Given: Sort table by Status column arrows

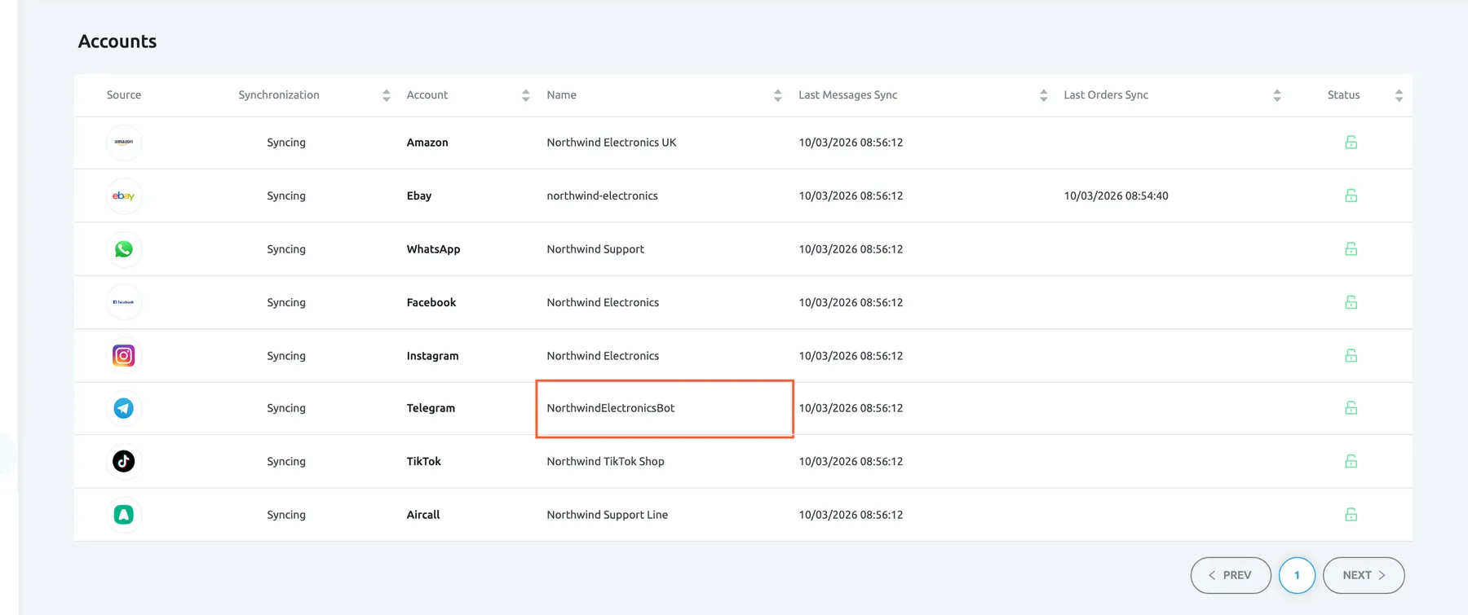Looking at the screenshot, I should coord(1399,95).
